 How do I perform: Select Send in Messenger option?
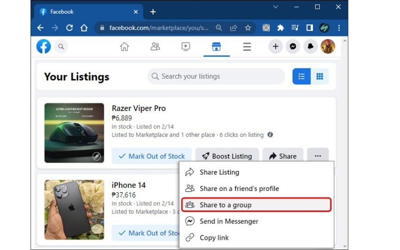tap(256, 221)
